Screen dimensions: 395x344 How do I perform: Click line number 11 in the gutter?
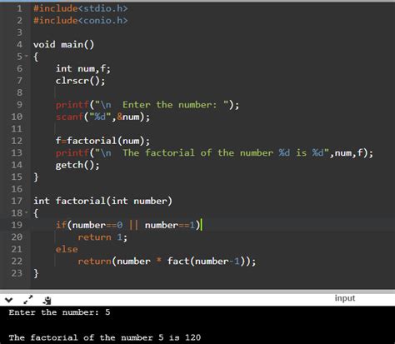(x=17, y=129)
